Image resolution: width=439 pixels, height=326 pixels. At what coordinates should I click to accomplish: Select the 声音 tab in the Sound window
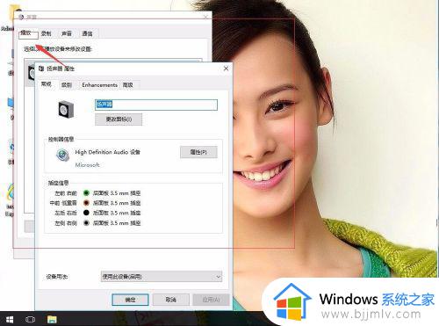coord(67,33)
